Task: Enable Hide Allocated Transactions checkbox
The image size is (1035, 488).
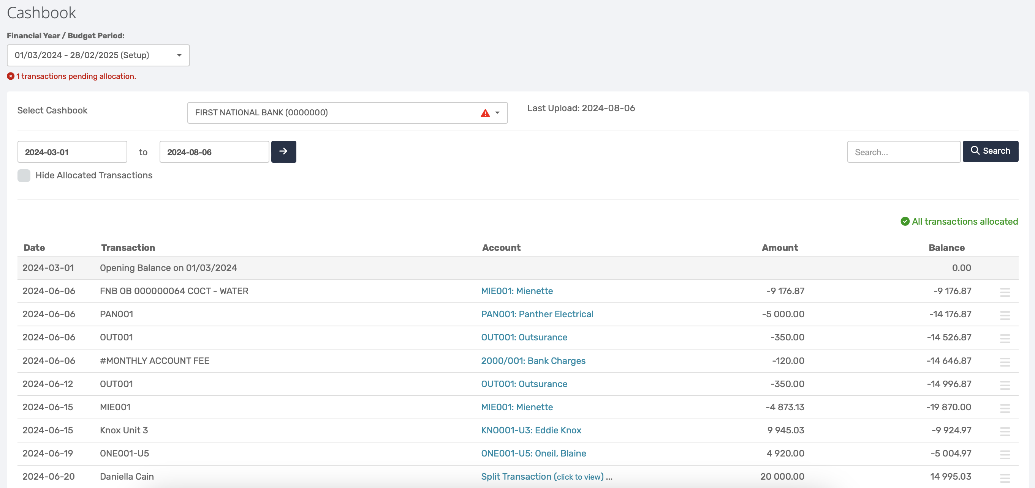Action: pyautogui.click(x=24, y=175)
